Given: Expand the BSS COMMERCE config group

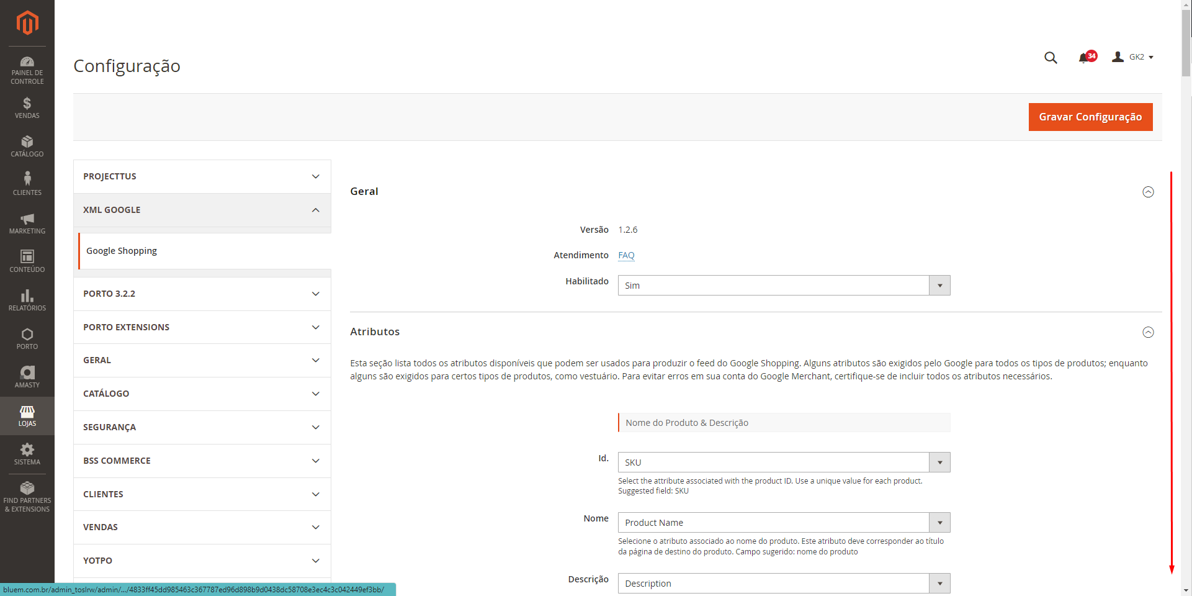Looking at the screenshot, I should [x=202, y=461].
